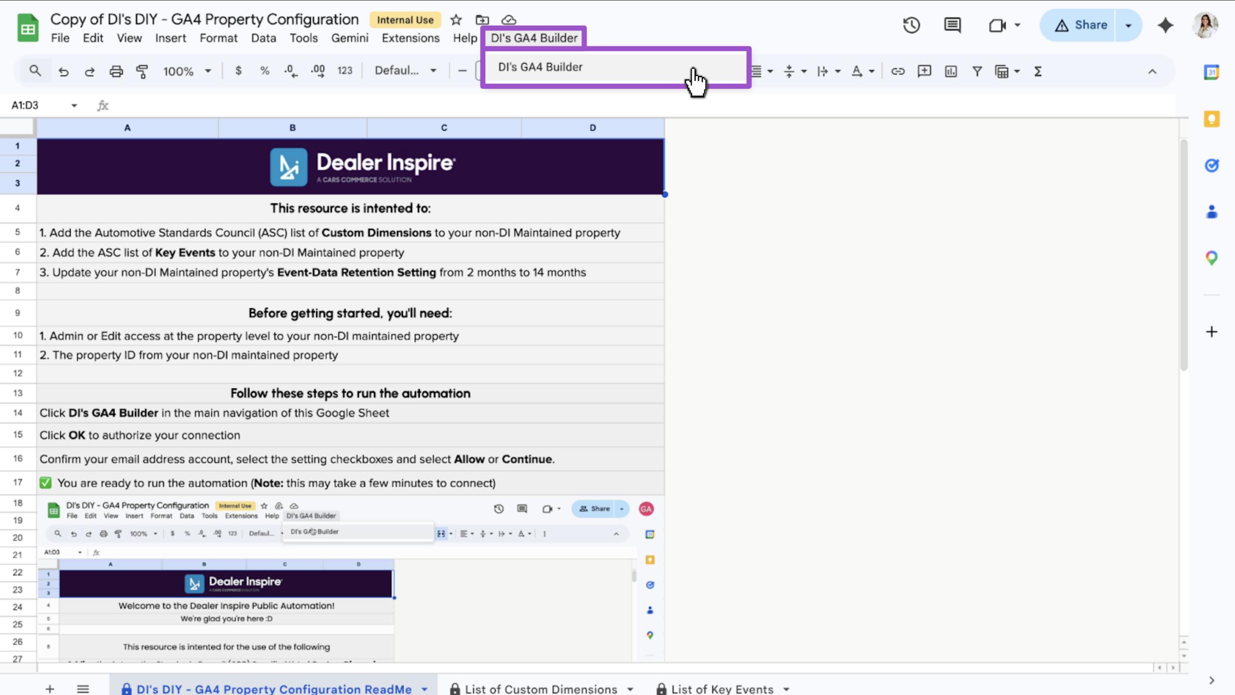Insert a chart
The height and width of the screenshot is (695, 1235).
click(950, 71)
